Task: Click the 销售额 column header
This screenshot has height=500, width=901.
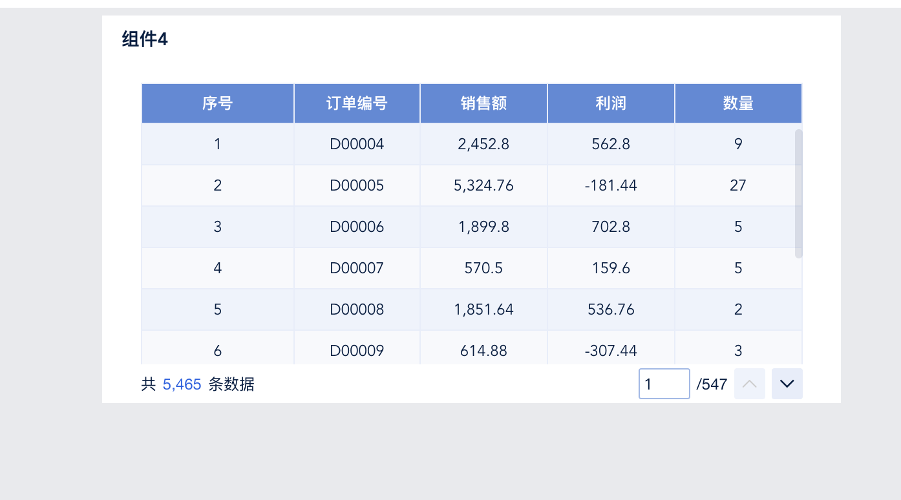Action: tap(483, 103)
